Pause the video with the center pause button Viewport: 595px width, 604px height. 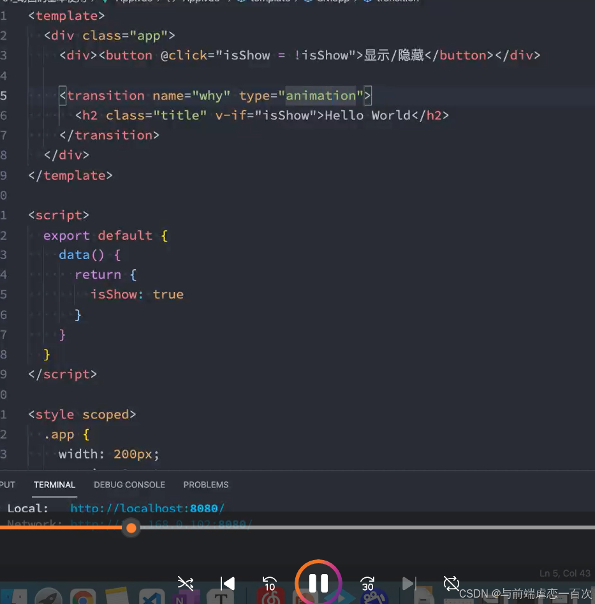(318, 582)
